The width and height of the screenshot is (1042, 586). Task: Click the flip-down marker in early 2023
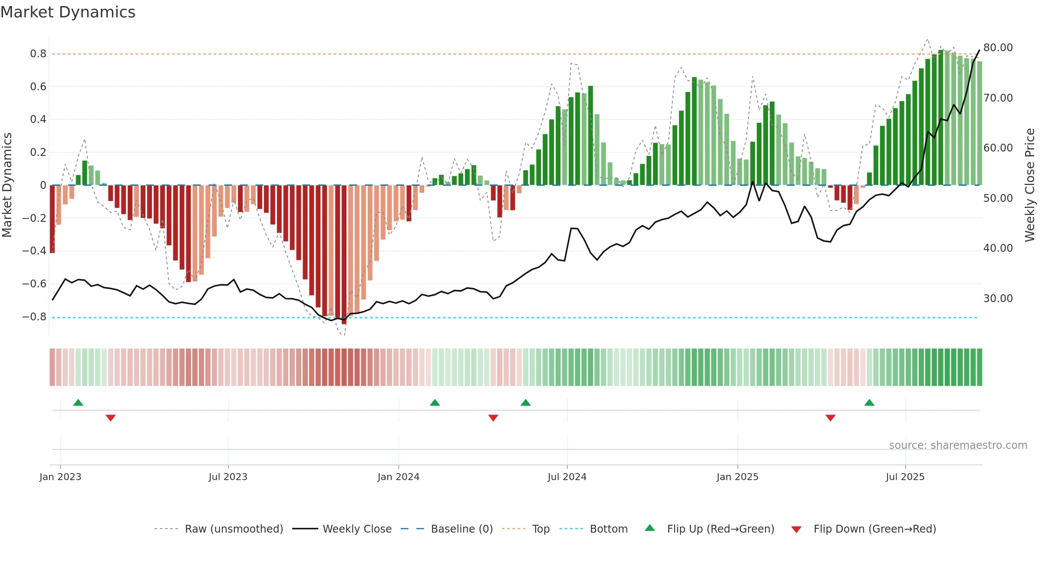pos(111,418)
